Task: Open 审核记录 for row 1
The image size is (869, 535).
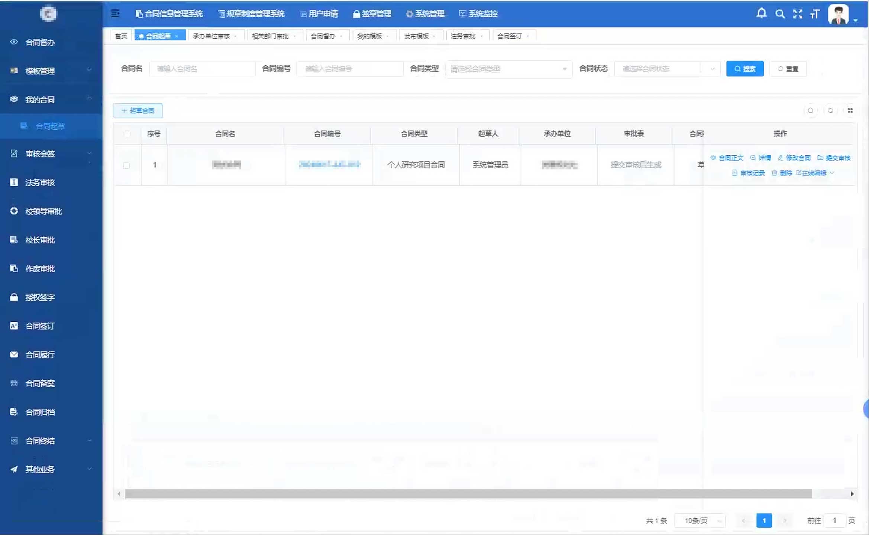Action: (748, 173)
